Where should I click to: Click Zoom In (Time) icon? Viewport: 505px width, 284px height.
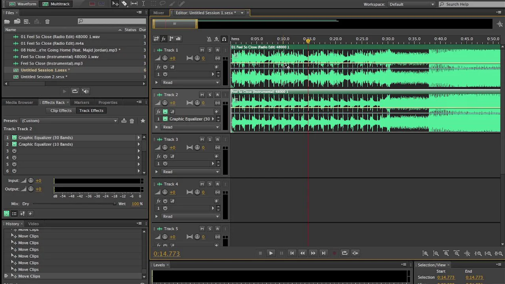446,254
